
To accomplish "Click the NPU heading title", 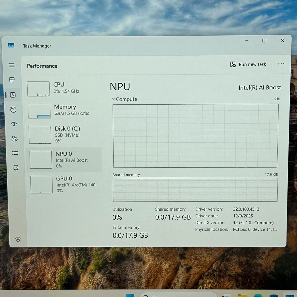I will (x=120, y=87).
